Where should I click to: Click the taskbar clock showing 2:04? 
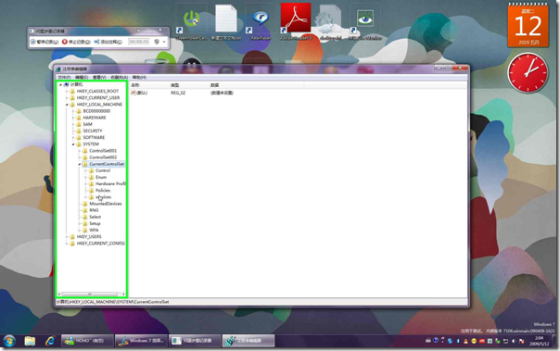(x=540, y=341)
